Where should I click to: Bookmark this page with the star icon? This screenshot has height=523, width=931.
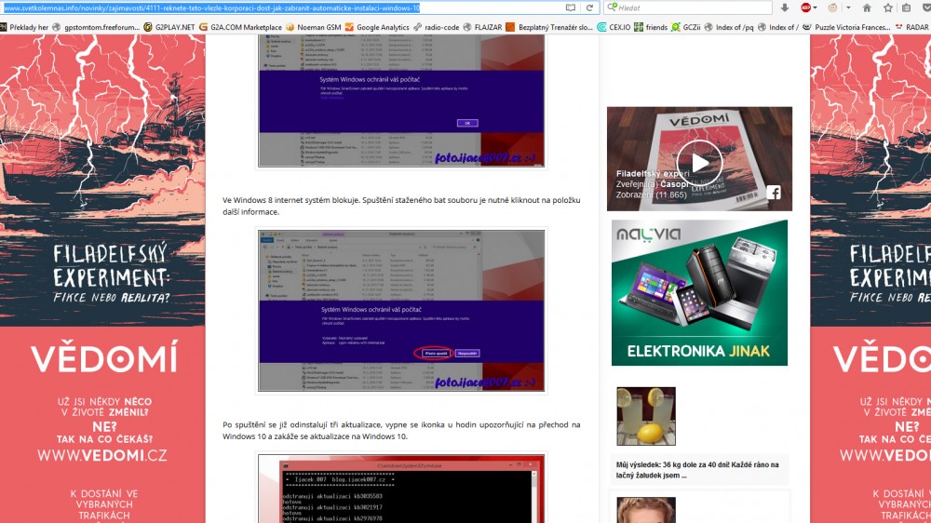(889, 7)
